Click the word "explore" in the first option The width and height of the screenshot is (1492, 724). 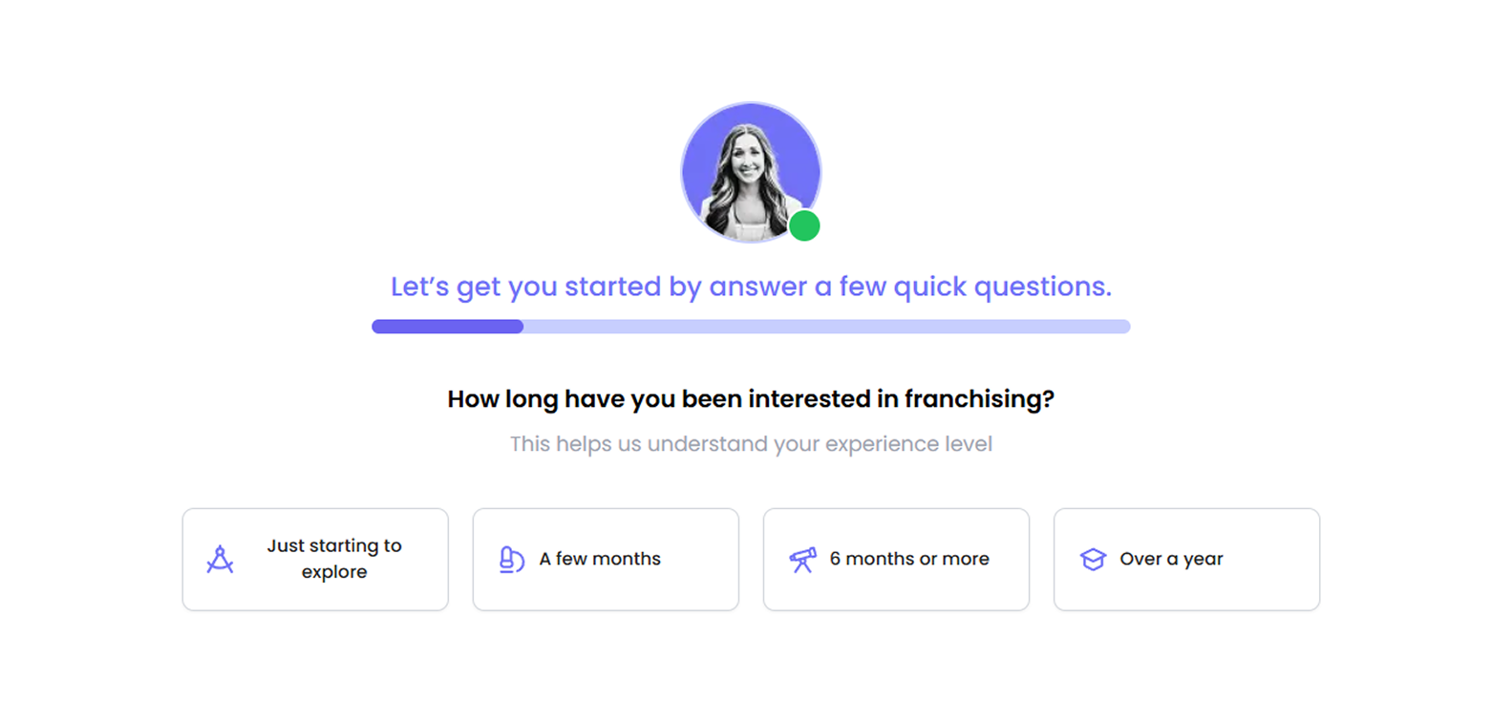click(x=334, y=572)
